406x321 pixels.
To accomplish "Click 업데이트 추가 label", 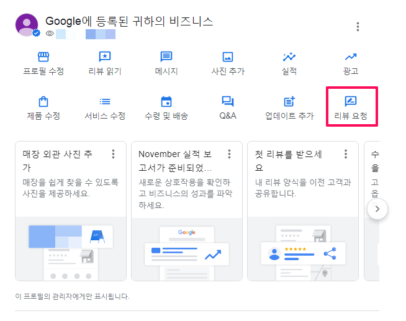I will pos(289,116).
